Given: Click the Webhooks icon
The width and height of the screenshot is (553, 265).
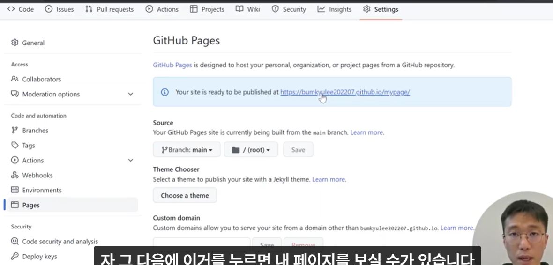Looking at the screenshot, I should (15, 175).
